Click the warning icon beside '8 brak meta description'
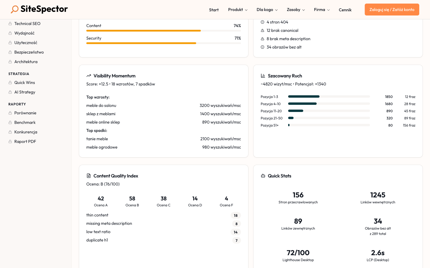430x268 pixels. [262, 39]
